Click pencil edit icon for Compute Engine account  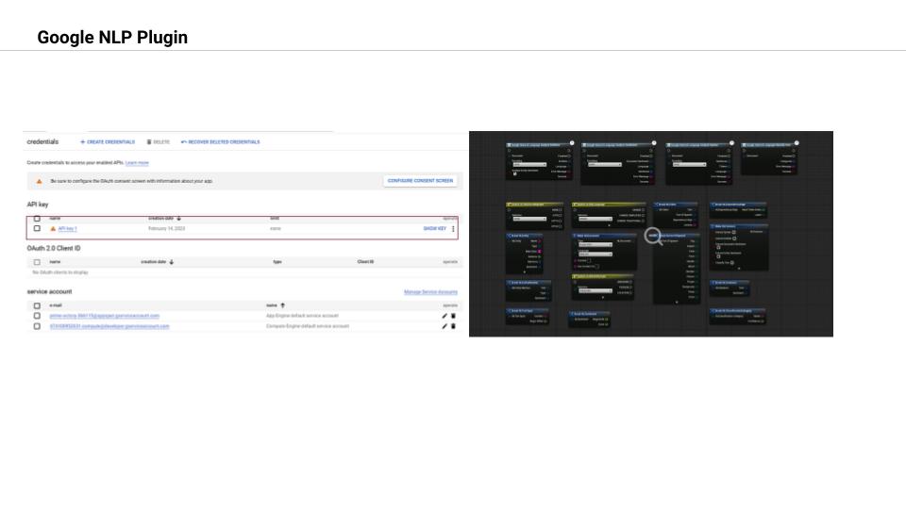(445, 326)
